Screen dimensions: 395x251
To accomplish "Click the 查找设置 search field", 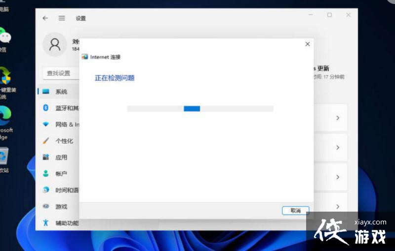I will [61, 73].
